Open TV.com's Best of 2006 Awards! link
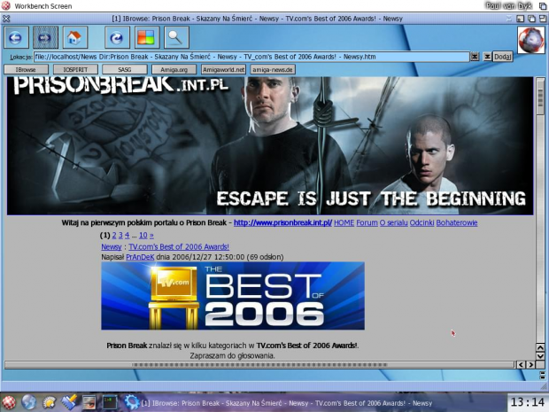This screenshot has height=412, width=549. coord(179,247)
